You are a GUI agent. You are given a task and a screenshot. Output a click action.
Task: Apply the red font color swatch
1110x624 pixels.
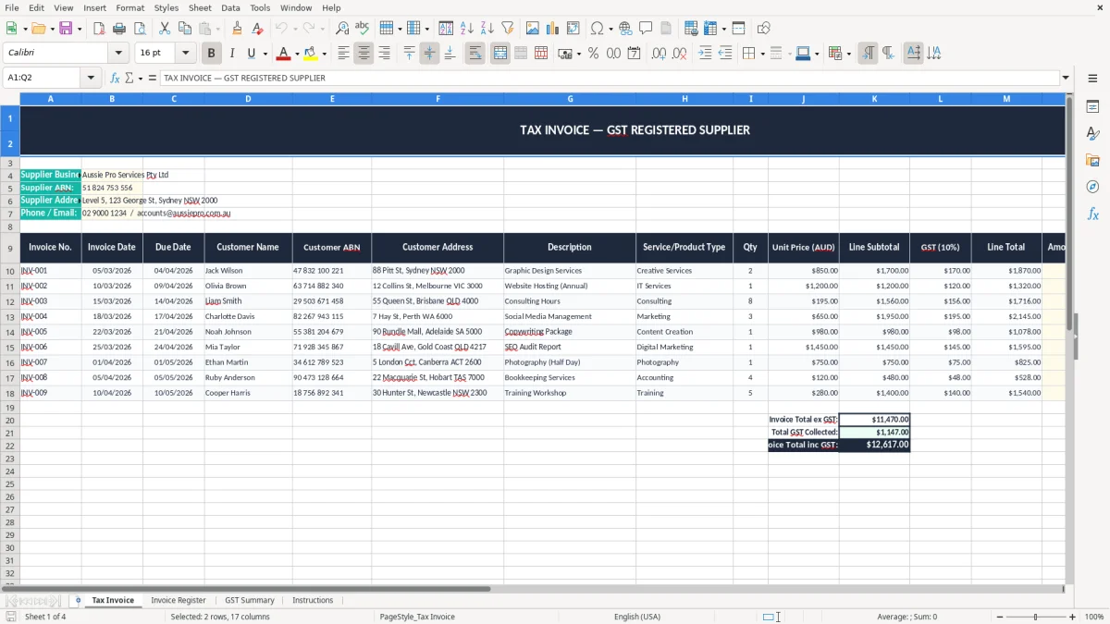tap(284, 54)
